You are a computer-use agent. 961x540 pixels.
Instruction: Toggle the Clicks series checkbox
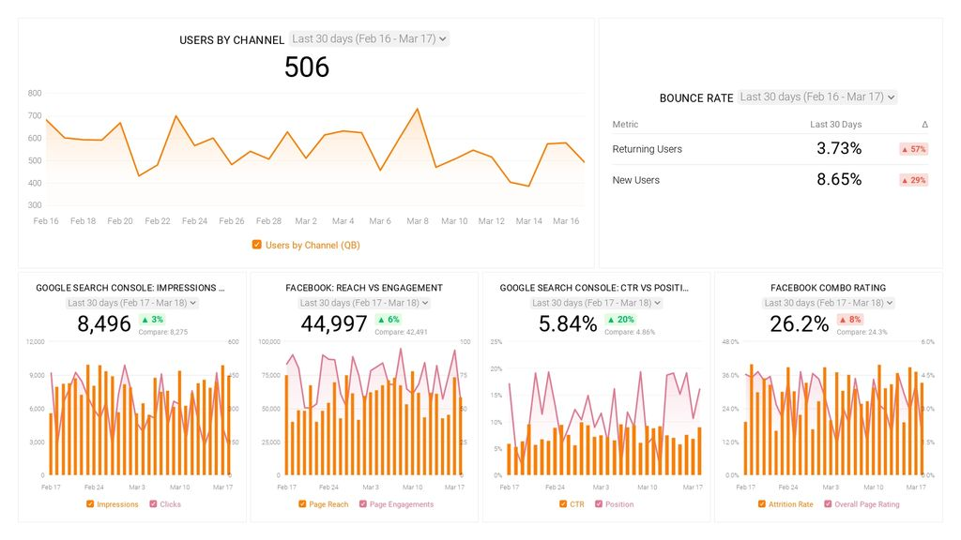click(x=153, y=503)
